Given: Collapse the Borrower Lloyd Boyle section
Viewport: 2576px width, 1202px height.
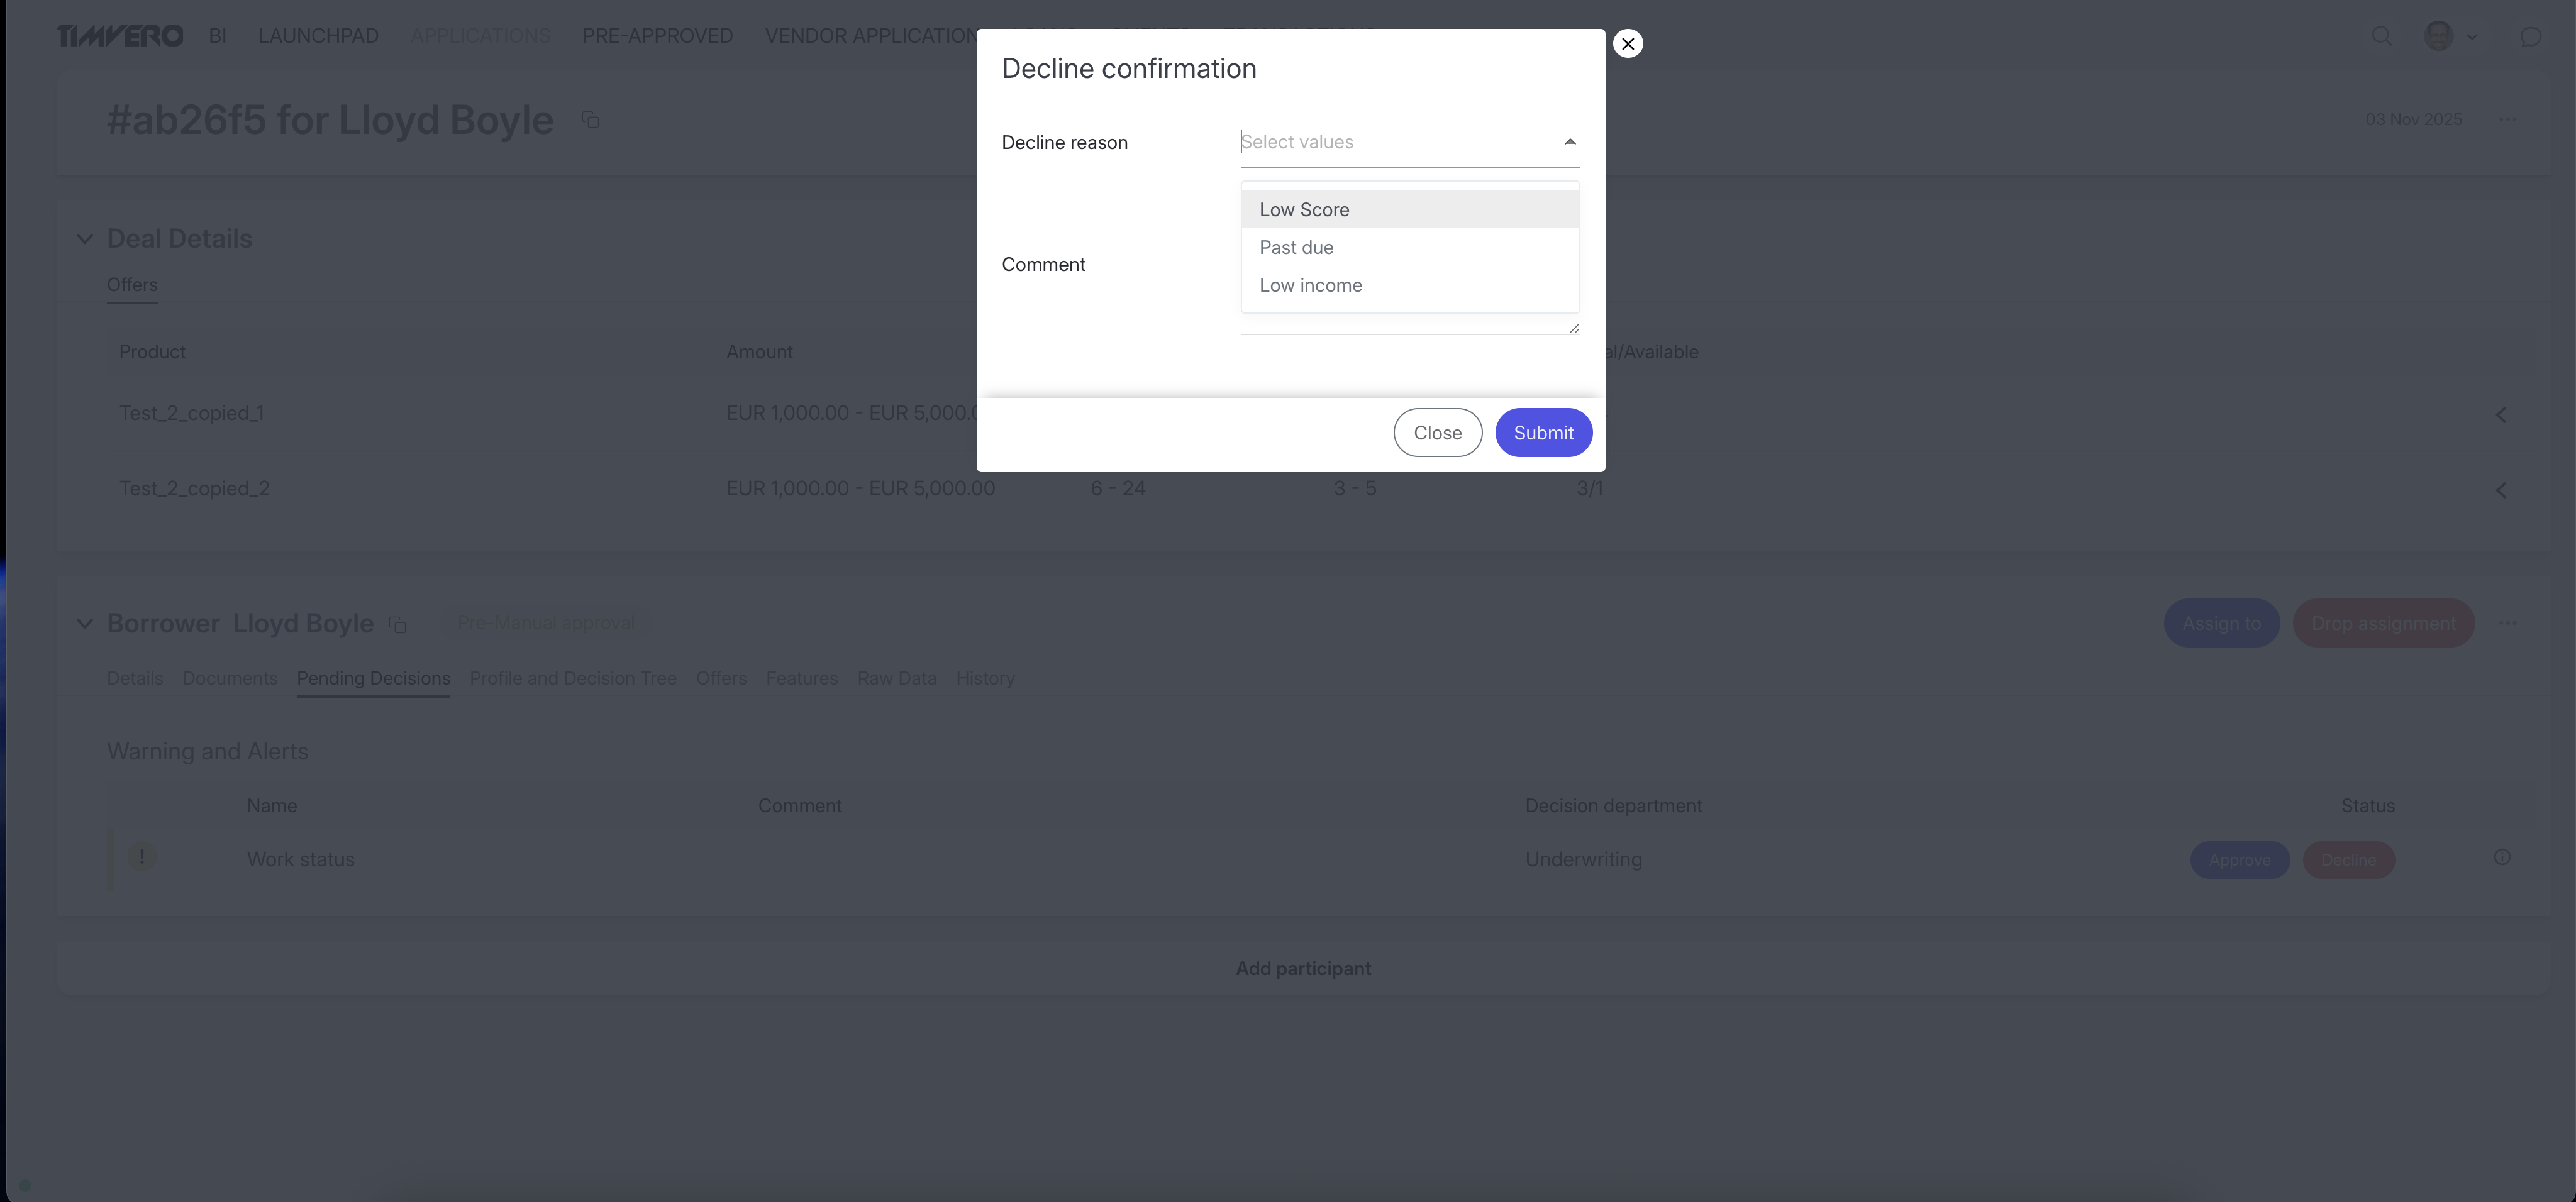Looking at the screenshot, I should (x=85, y=624).
